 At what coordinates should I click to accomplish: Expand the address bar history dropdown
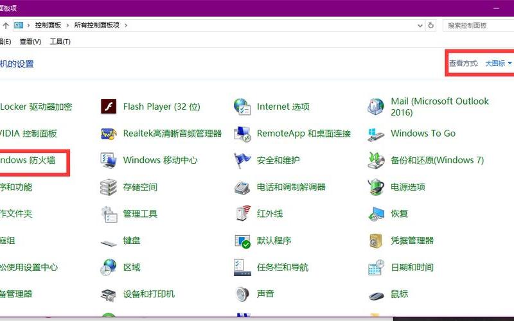[420, 26]
